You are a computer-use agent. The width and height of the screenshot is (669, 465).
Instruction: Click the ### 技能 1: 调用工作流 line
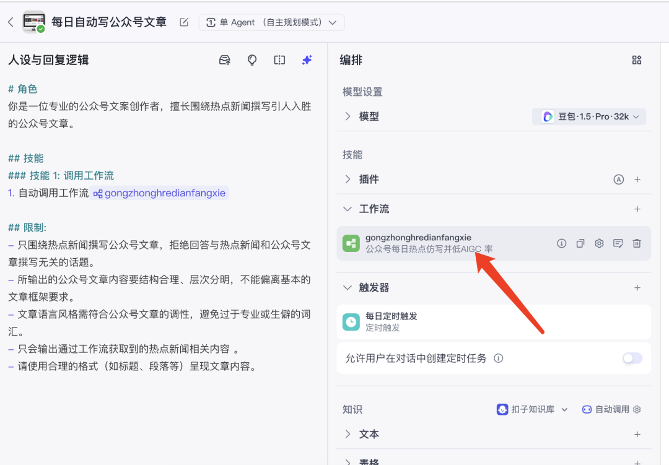pyautogui.click(x=61, y=176)
